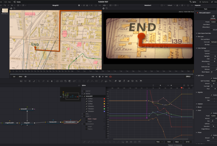
Task: Add a Transform node from the toolbar
Action: click(74, 81)
